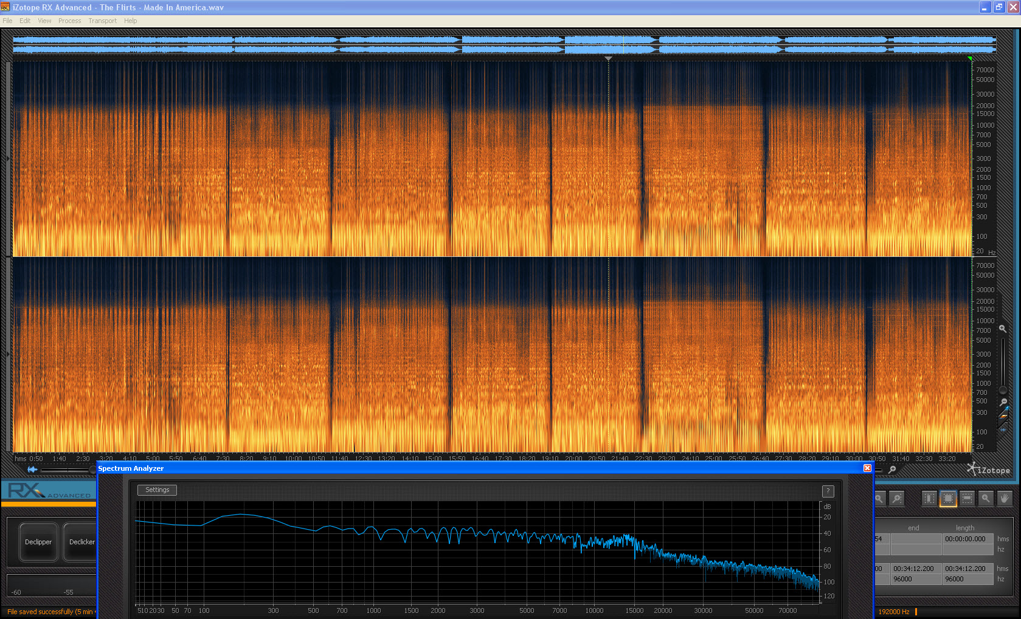Click the selection length hms field

tap(967, 539)
